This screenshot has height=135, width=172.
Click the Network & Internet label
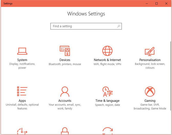107,60
